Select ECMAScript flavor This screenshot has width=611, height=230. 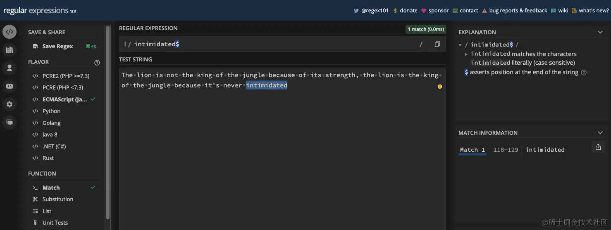point(64,99)
